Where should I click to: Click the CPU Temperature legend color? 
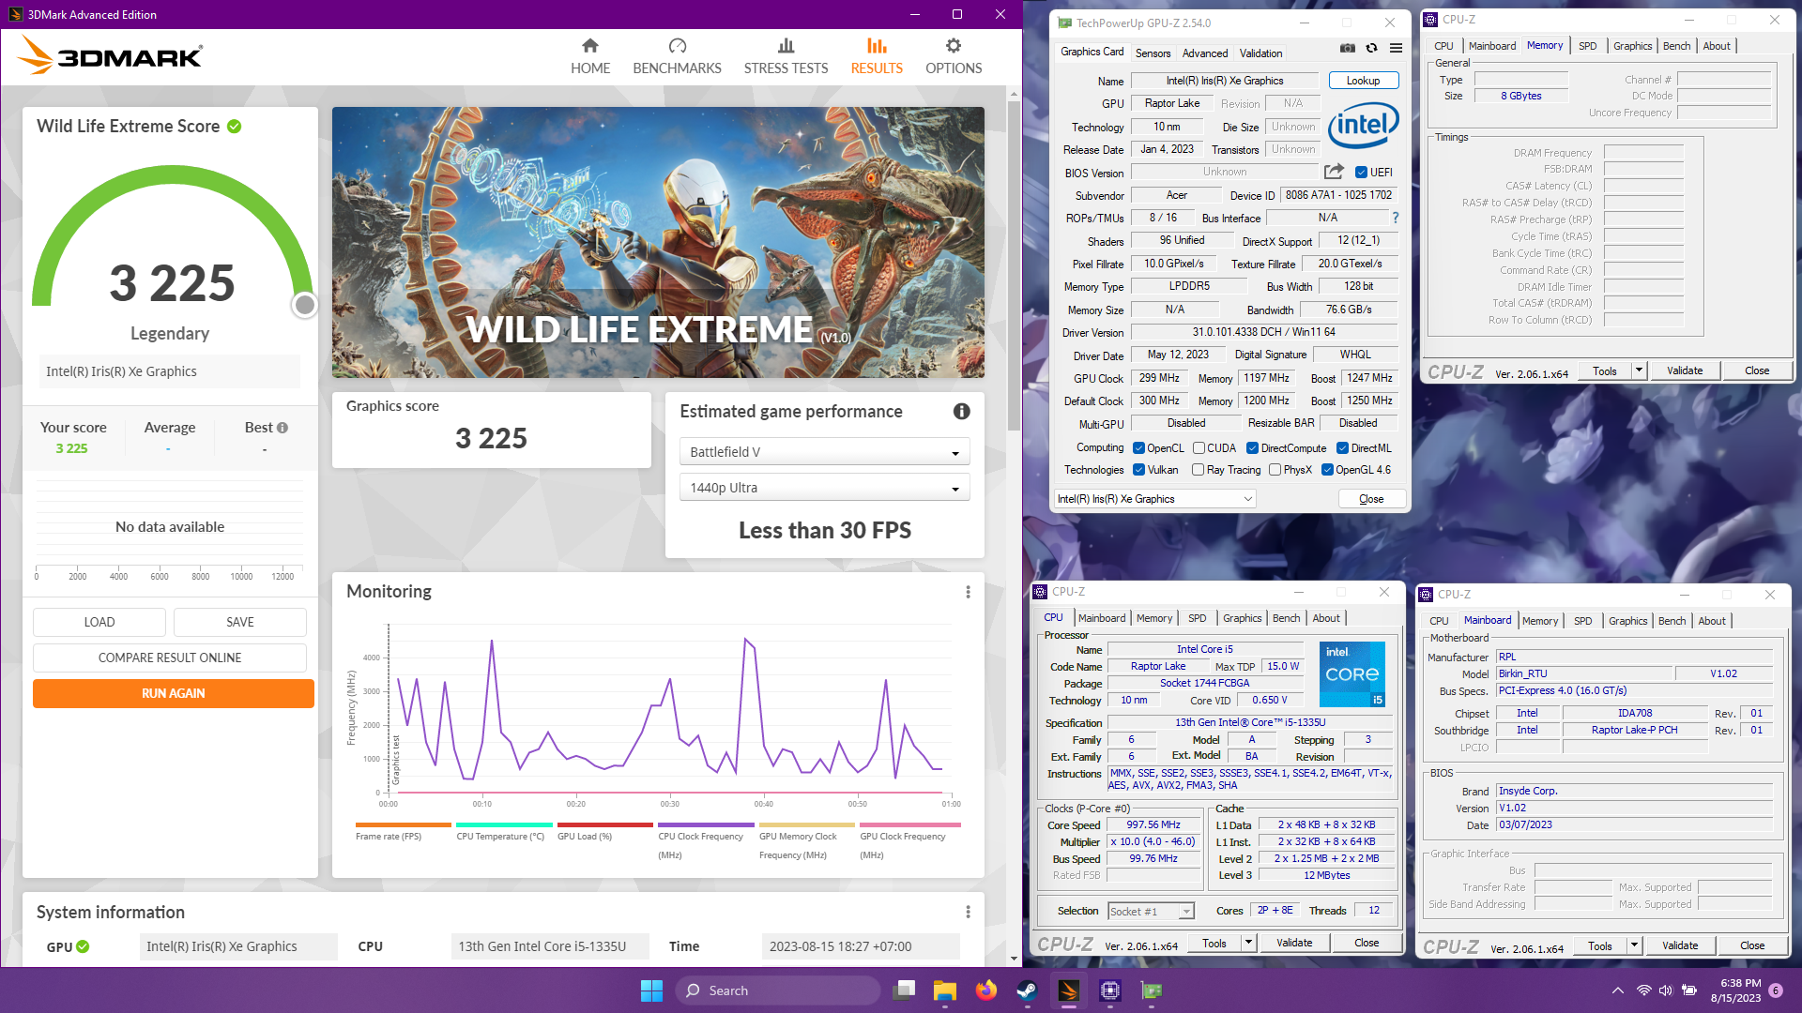504,825
